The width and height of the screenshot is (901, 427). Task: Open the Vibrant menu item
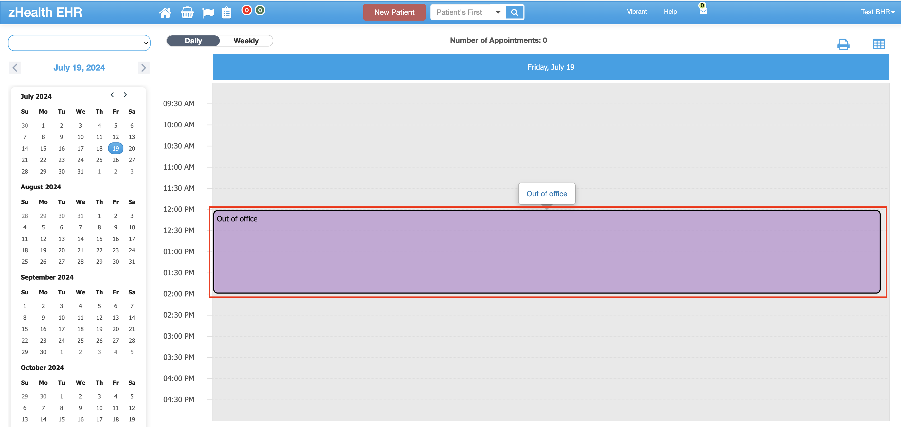(x=637, y=12)
